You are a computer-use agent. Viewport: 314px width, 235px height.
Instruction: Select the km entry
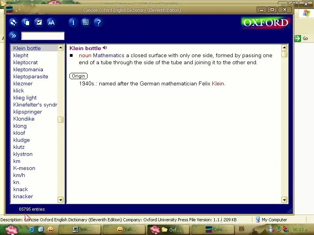[16, 161]
